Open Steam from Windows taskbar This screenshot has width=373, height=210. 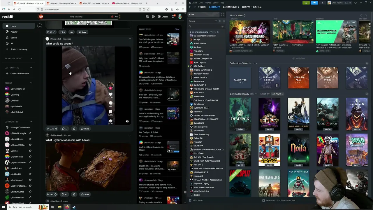tap(74, 207)
